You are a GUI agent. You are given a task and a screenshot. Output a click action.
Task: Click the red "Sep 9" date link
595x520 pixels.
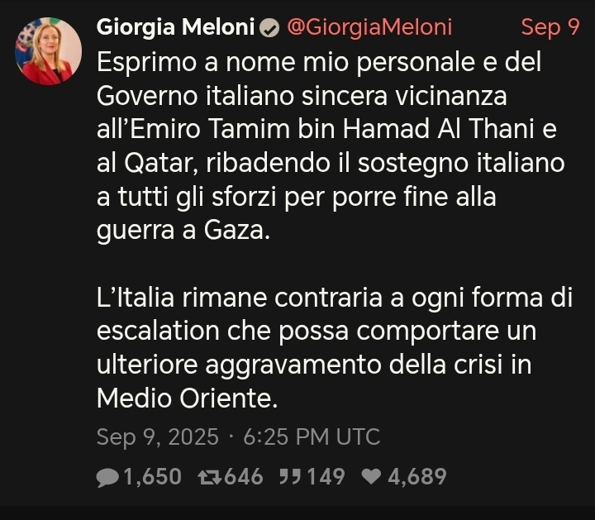pyautogui.click(x=550, y=27)
